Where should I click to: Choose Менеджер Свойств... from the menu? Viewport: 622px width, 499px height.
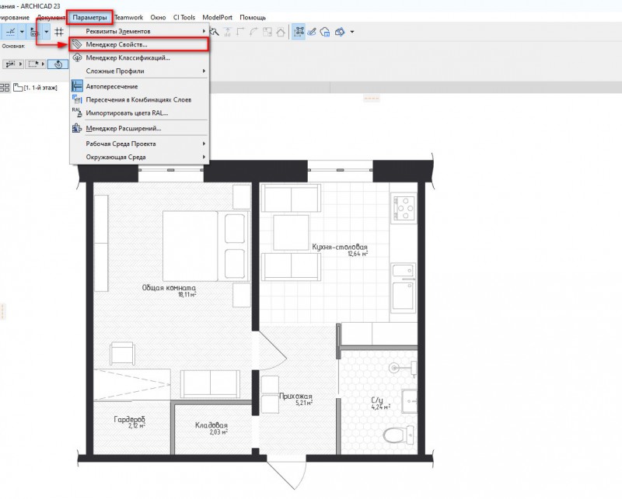pyautogui.click(x=139, y=44)
